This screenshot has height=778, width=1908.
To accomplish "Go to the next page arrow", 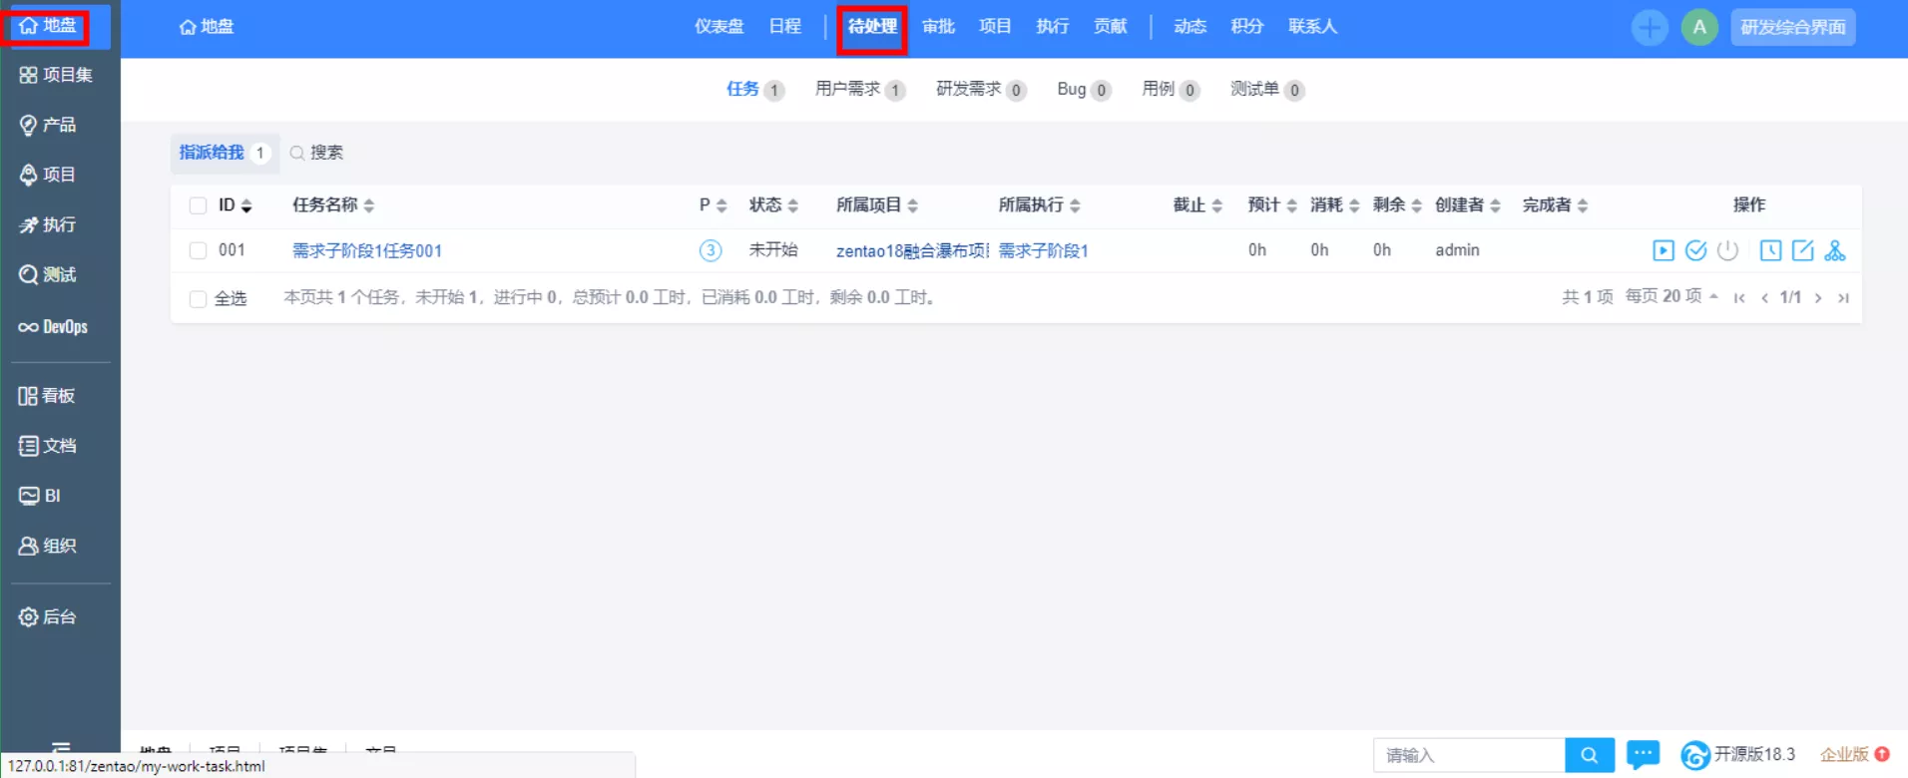I will click(x=1818, y=298).
